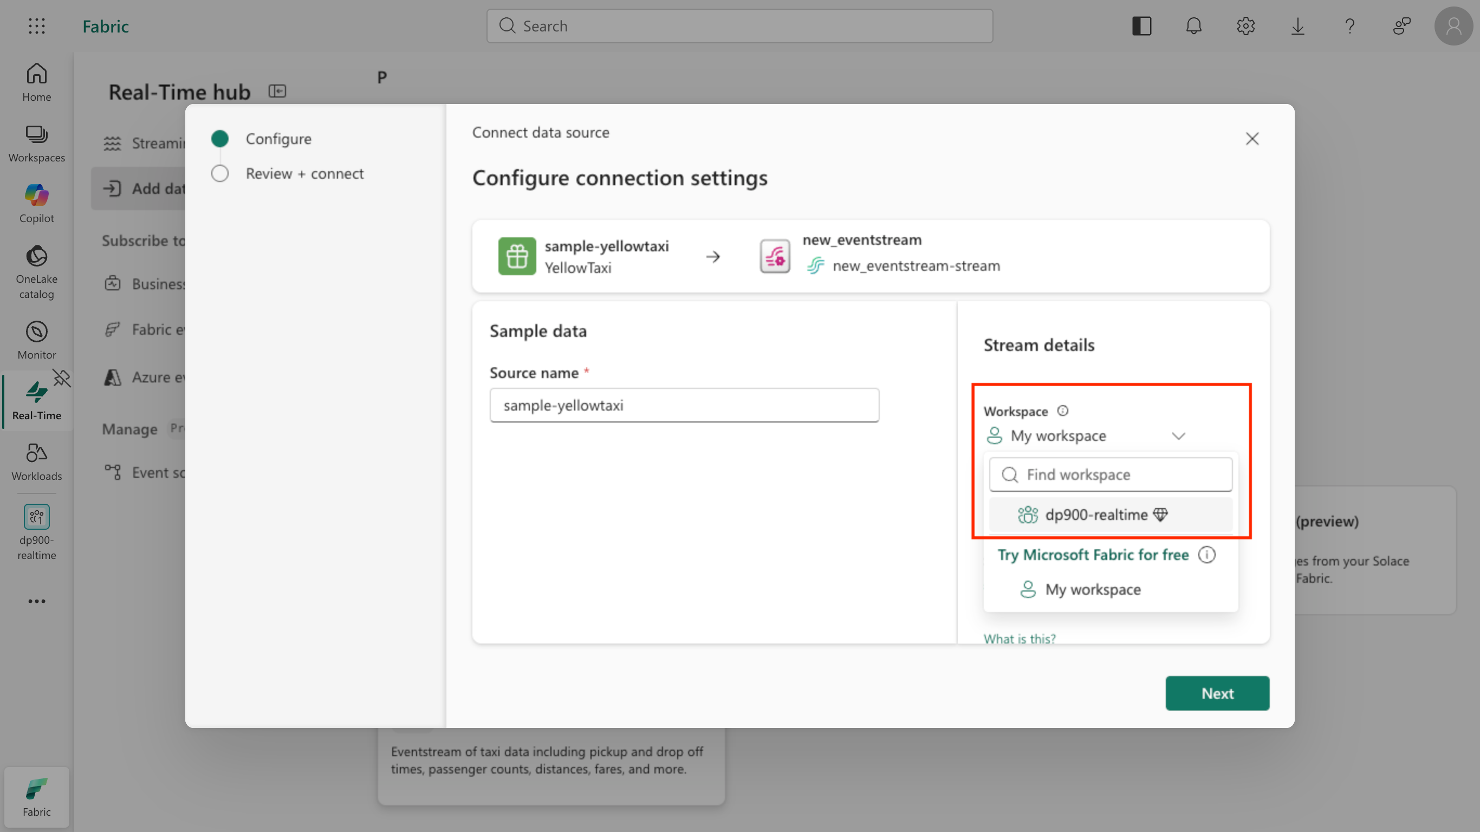Close the Connect data source dialog
This screenshot has width=1480, height=832.
click(1252, 139)
